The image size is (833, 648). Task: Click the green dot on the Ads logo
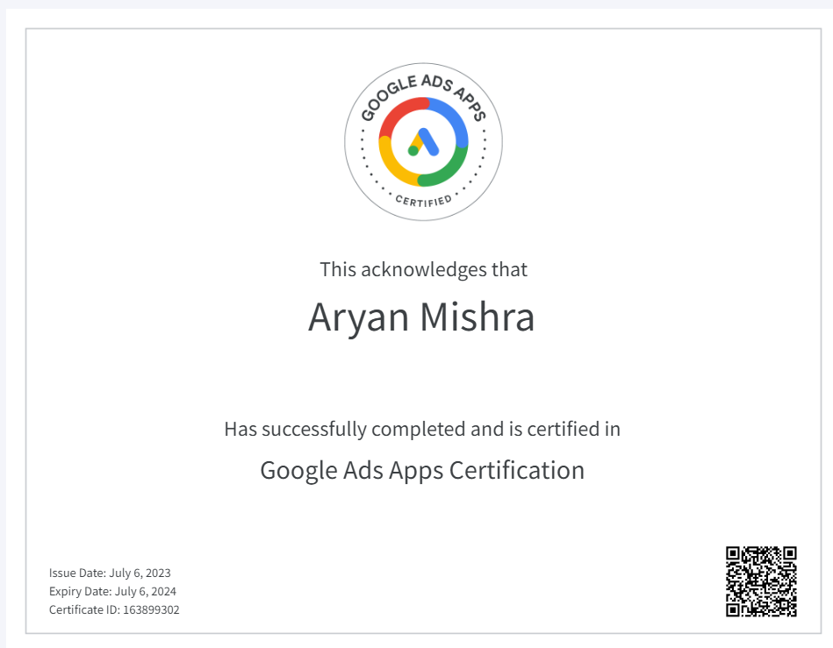click(x=413, y=150)
